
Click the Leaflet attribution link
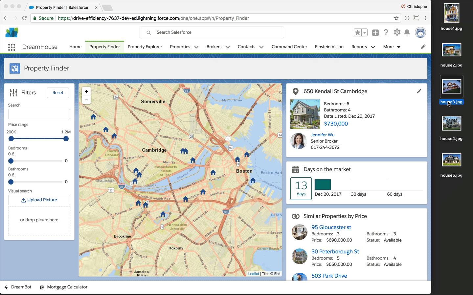coord(254,274)
